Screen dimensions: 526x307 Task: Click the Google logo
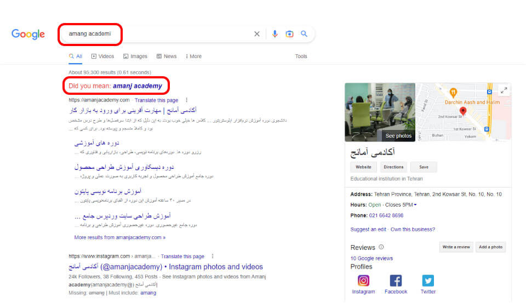pyautogui.click(x=28, y=34)
